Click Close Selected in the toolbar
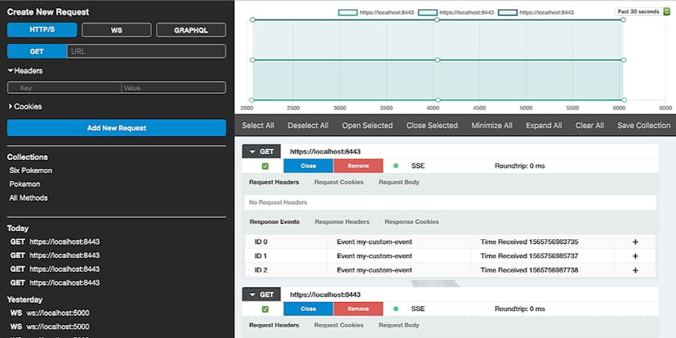 point(432,126)
